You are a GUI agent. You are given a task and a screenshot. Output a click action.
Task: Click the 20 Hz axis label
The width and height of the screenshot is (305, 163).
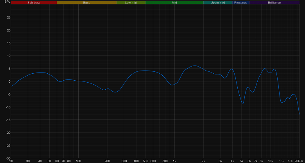click(11, 161)
